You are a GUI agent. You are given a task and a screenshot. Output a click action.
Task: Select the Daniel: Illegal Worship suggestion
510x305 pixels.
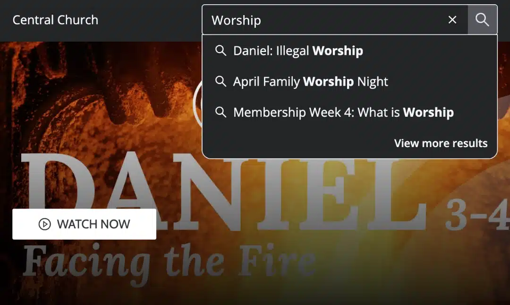click(349, 51)
